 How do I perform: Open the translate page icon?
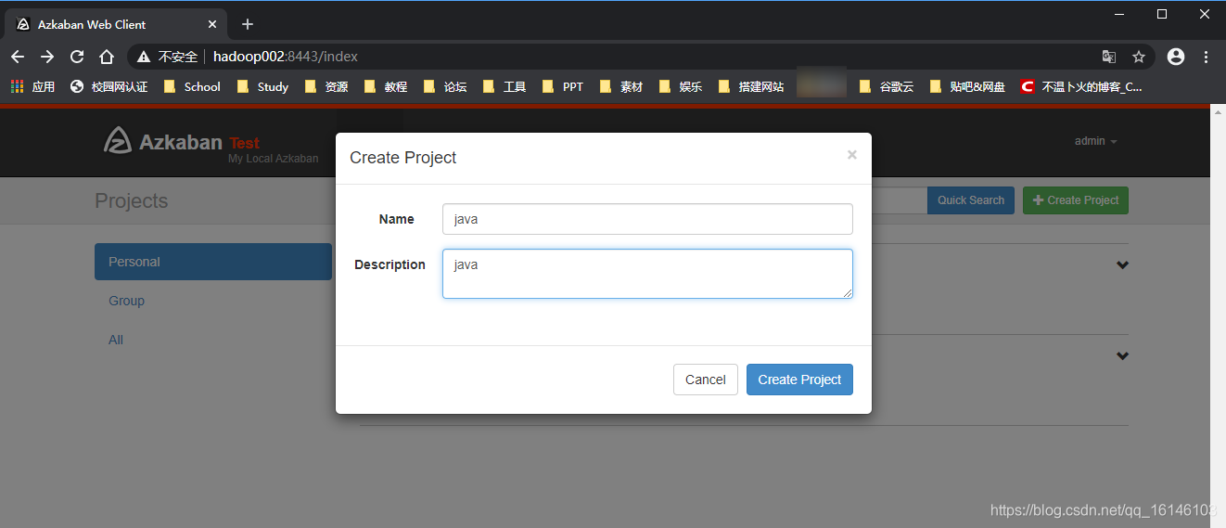[x=1108, y=57]
